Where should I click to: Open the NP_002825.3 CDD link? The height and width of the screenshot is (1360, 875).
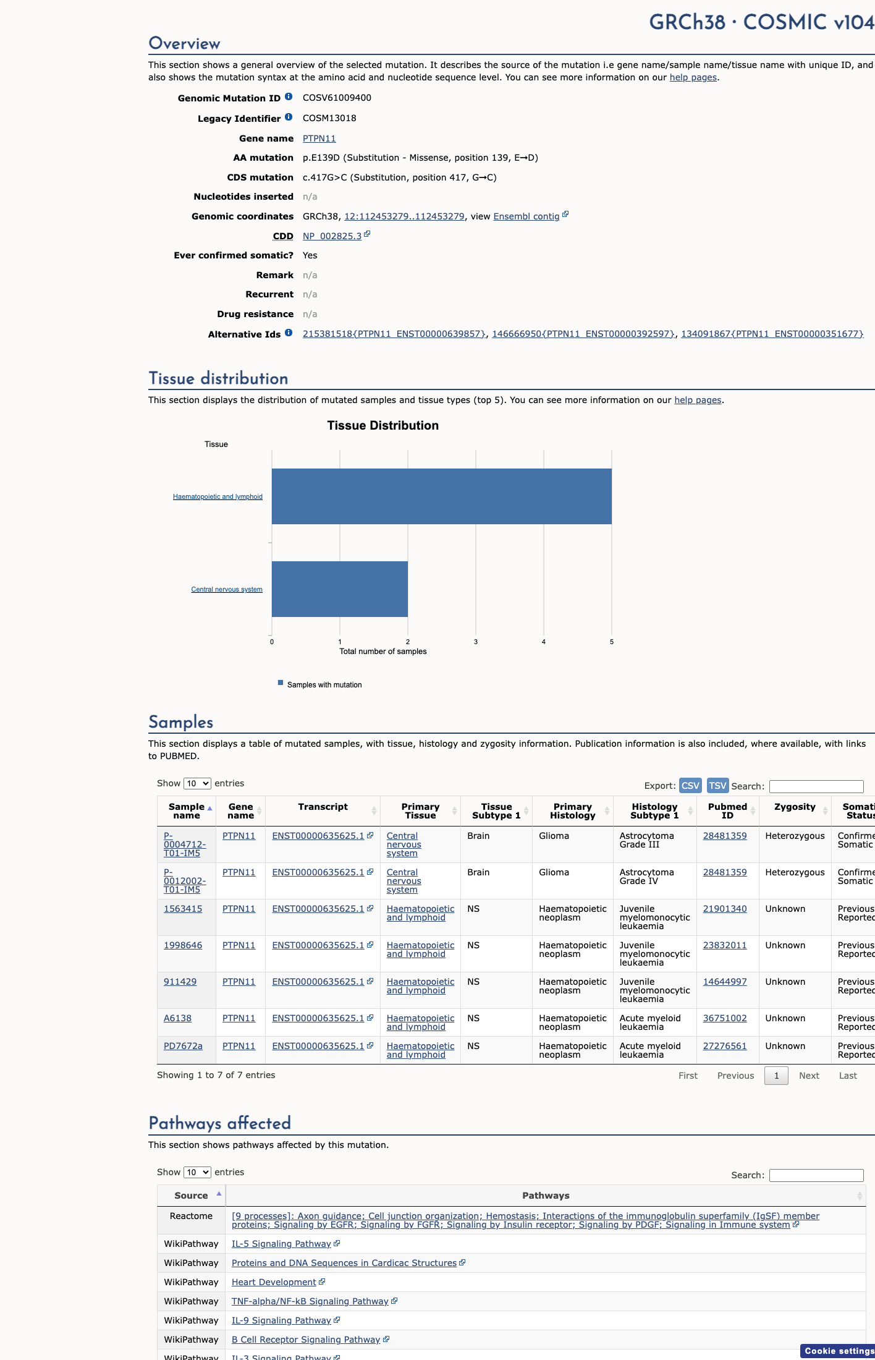click(332, 236)
